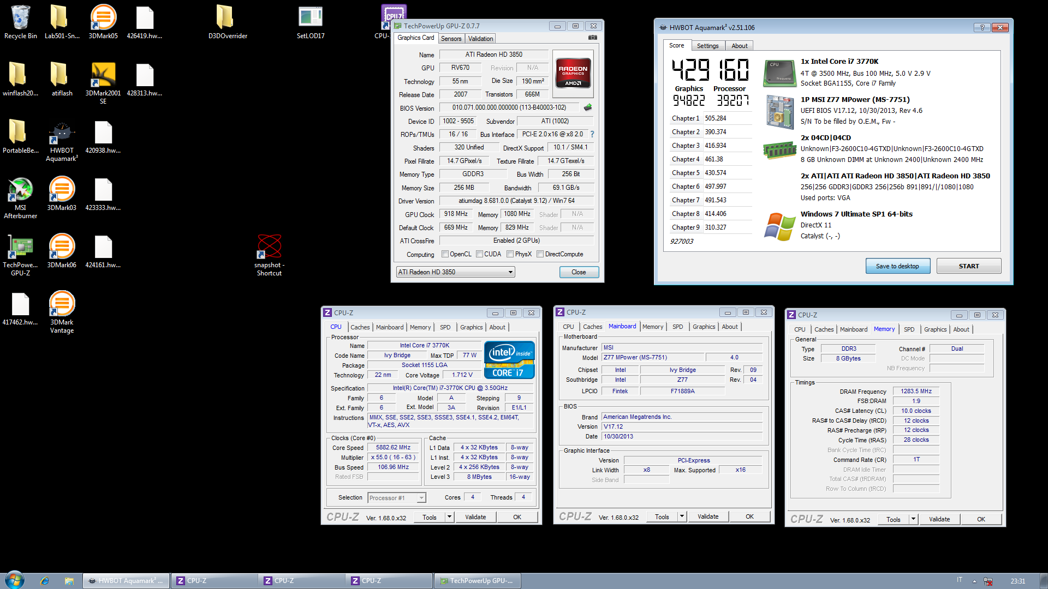The height and width of the screenshot is (589, 1048).
Task: Click the processor chip icon in Aquamark
Action: pos(779,73)
